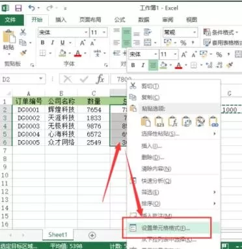Choose the paste link icon

coord(213,121)
